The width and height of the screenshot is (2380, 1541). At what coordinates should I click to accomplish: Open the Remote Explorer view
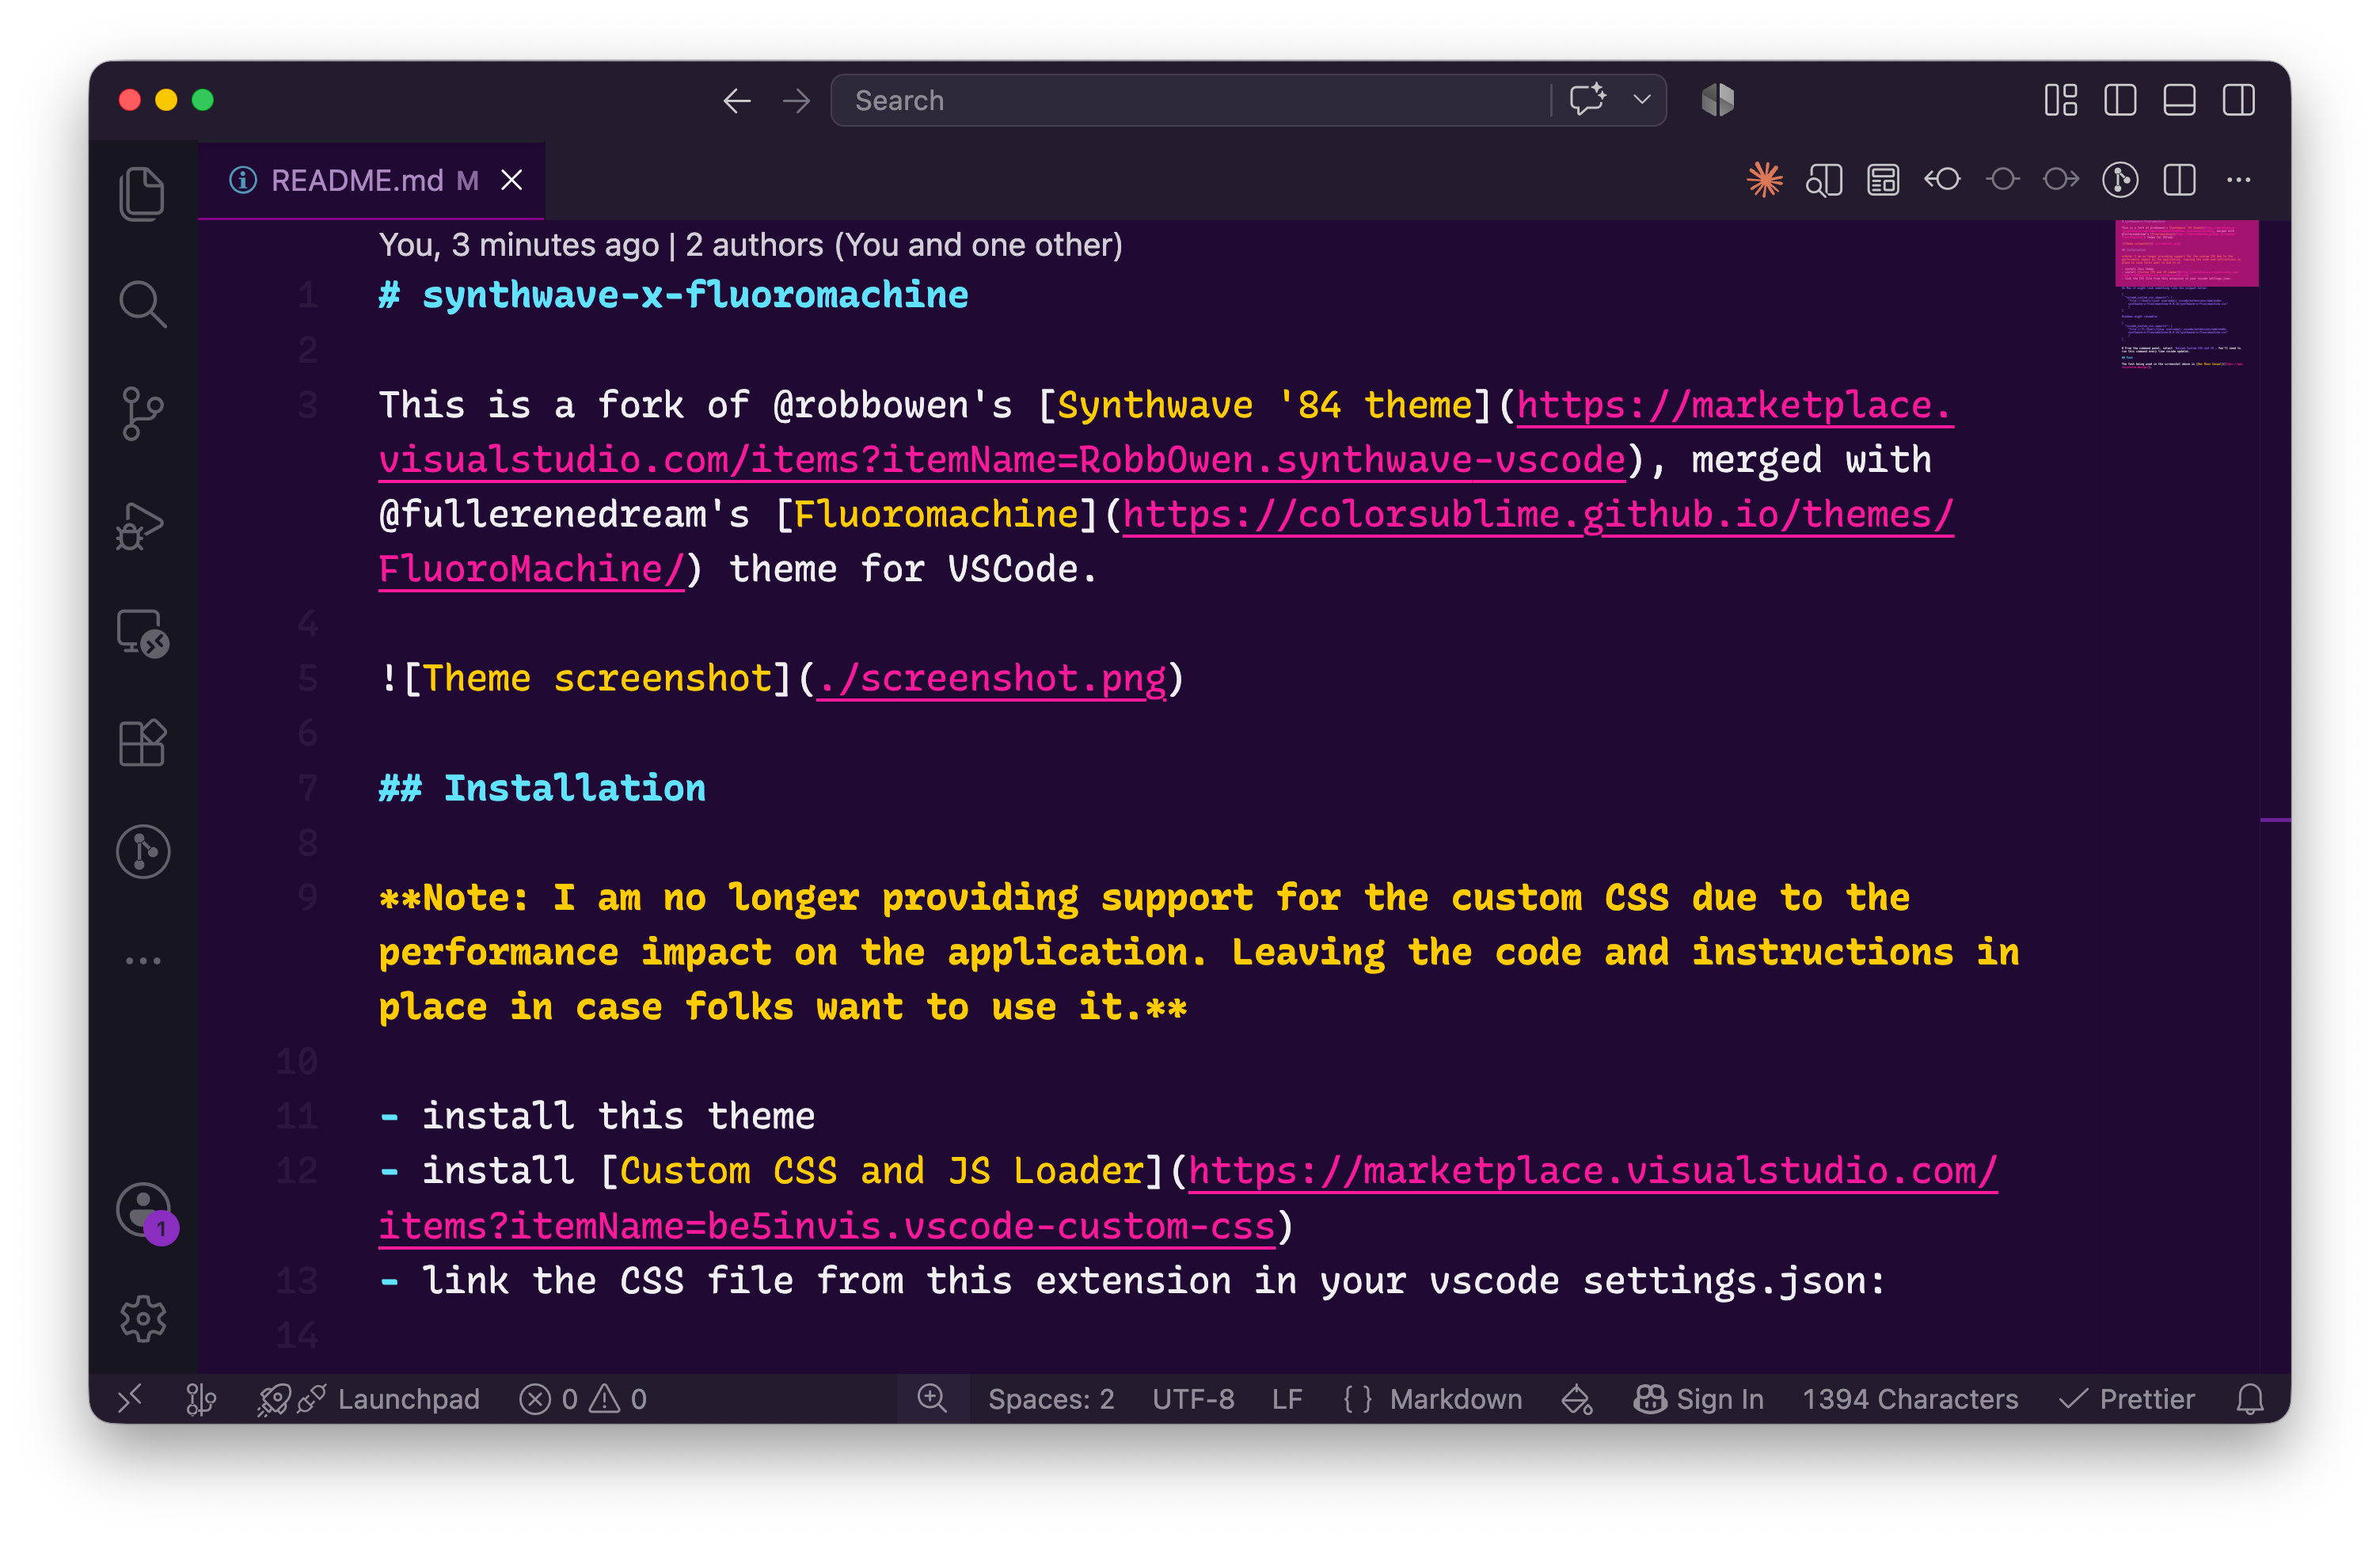pyautogui.click(x=142, y=633)
